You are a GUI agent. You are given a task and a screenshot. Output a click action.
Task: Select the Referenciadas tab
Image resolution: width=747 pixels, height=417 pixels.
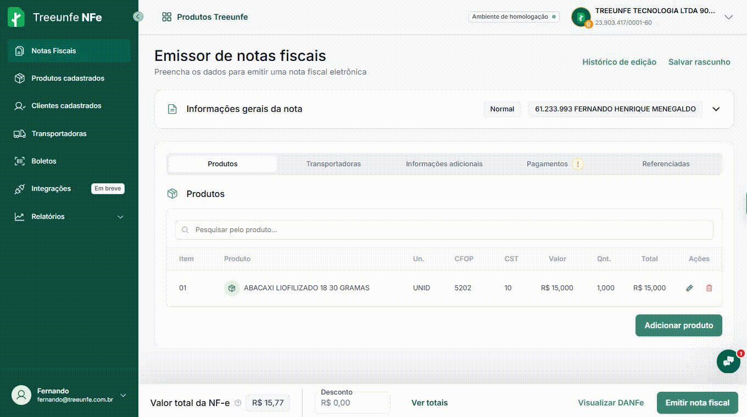(666, 164)
